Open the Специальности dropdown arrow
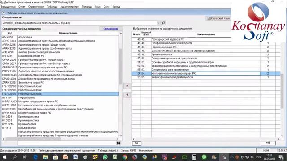The width and height of the screenshot is (287, 161). point(158,23)
